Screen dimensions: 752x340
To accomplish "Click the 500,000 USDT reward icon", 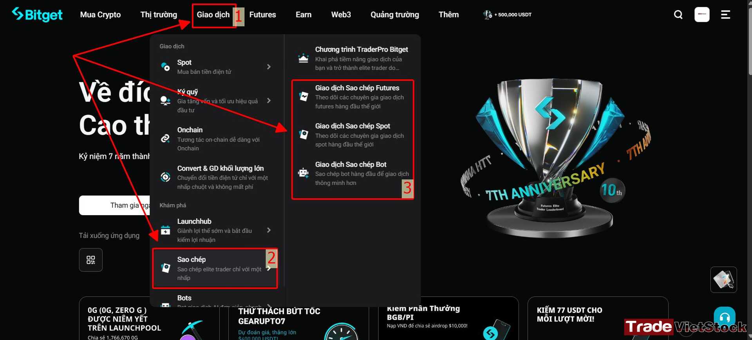I will tap(488, 14).
